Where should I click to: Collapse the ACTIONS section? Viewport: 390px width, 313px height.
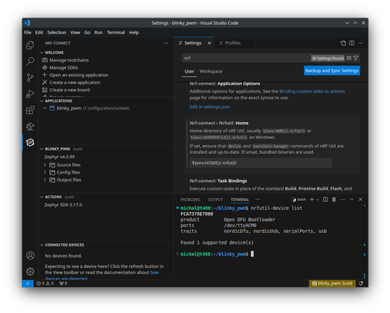point(42,197)
